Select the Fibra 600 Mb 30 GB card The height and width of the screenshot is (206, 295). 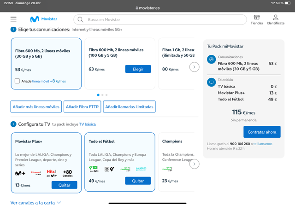tap(46, 64)
